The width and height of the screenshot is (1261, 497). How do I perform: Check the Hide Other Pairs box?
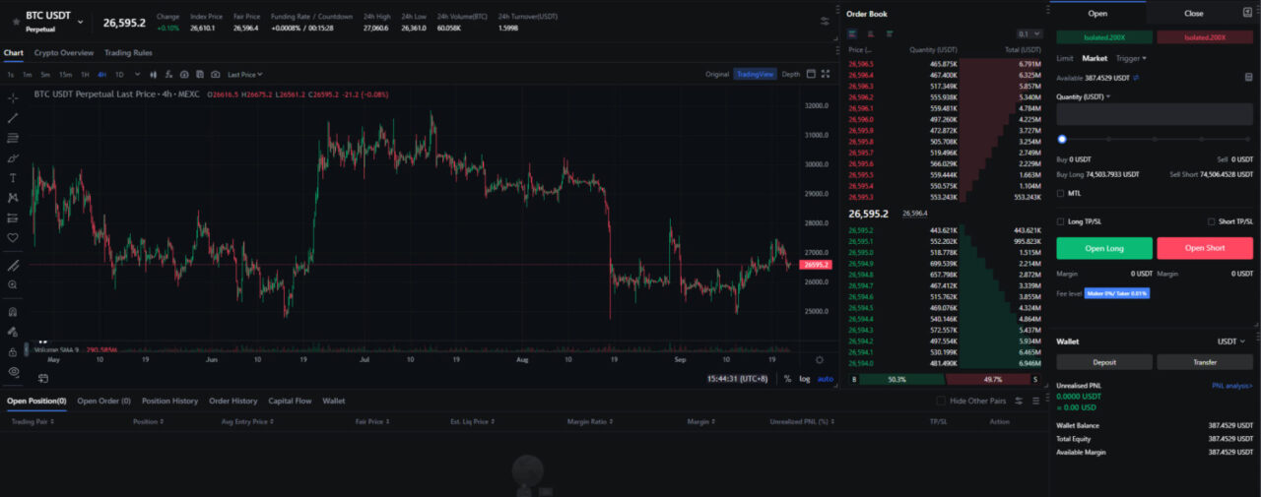point(940,401)
